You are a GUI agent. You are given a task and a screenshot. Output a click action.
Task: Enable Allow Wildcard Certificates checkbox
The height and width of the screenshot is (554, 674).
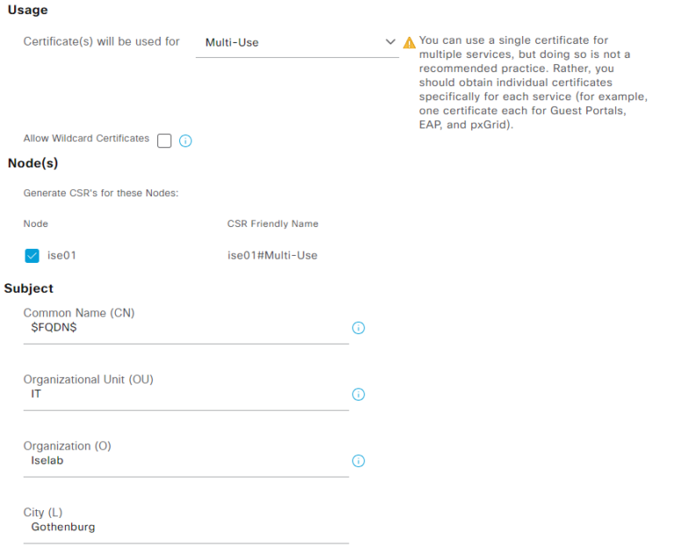[x=164, y=141]
